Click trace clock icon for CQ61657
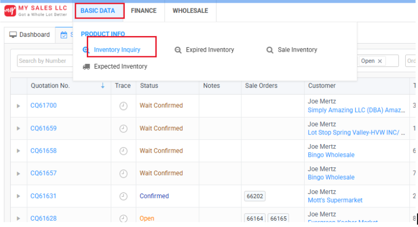Image resolution: width=418 pixels, height=227 pixels. coord(123,173)
